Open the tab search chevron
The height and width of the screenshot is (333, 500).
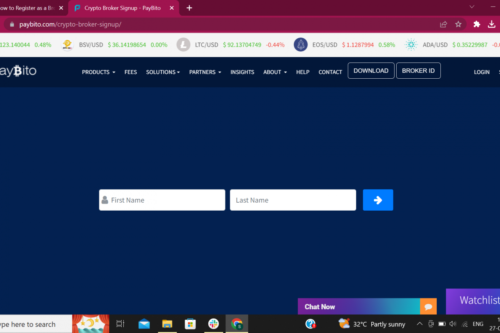472,7
